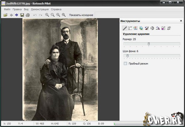The width and height of the screenshot is (185, 127).
Task: Close the Инструменты panel
Action: (181, 21)
